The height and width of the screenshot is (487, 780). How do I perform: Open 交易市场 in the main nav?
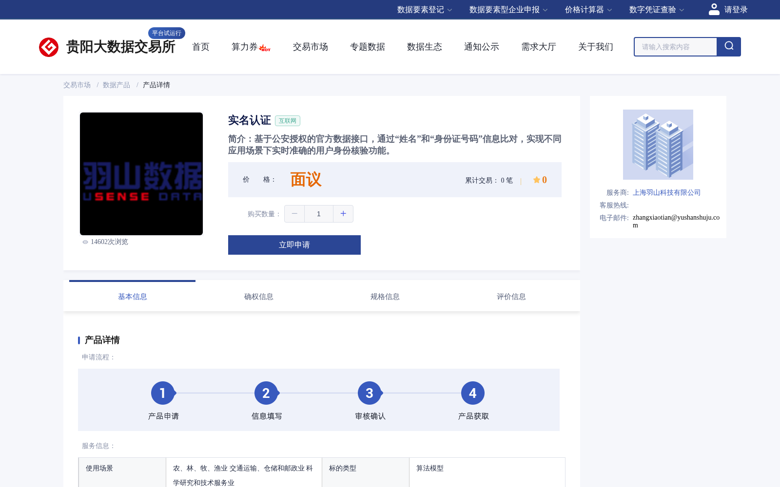[x=311, y=47]
